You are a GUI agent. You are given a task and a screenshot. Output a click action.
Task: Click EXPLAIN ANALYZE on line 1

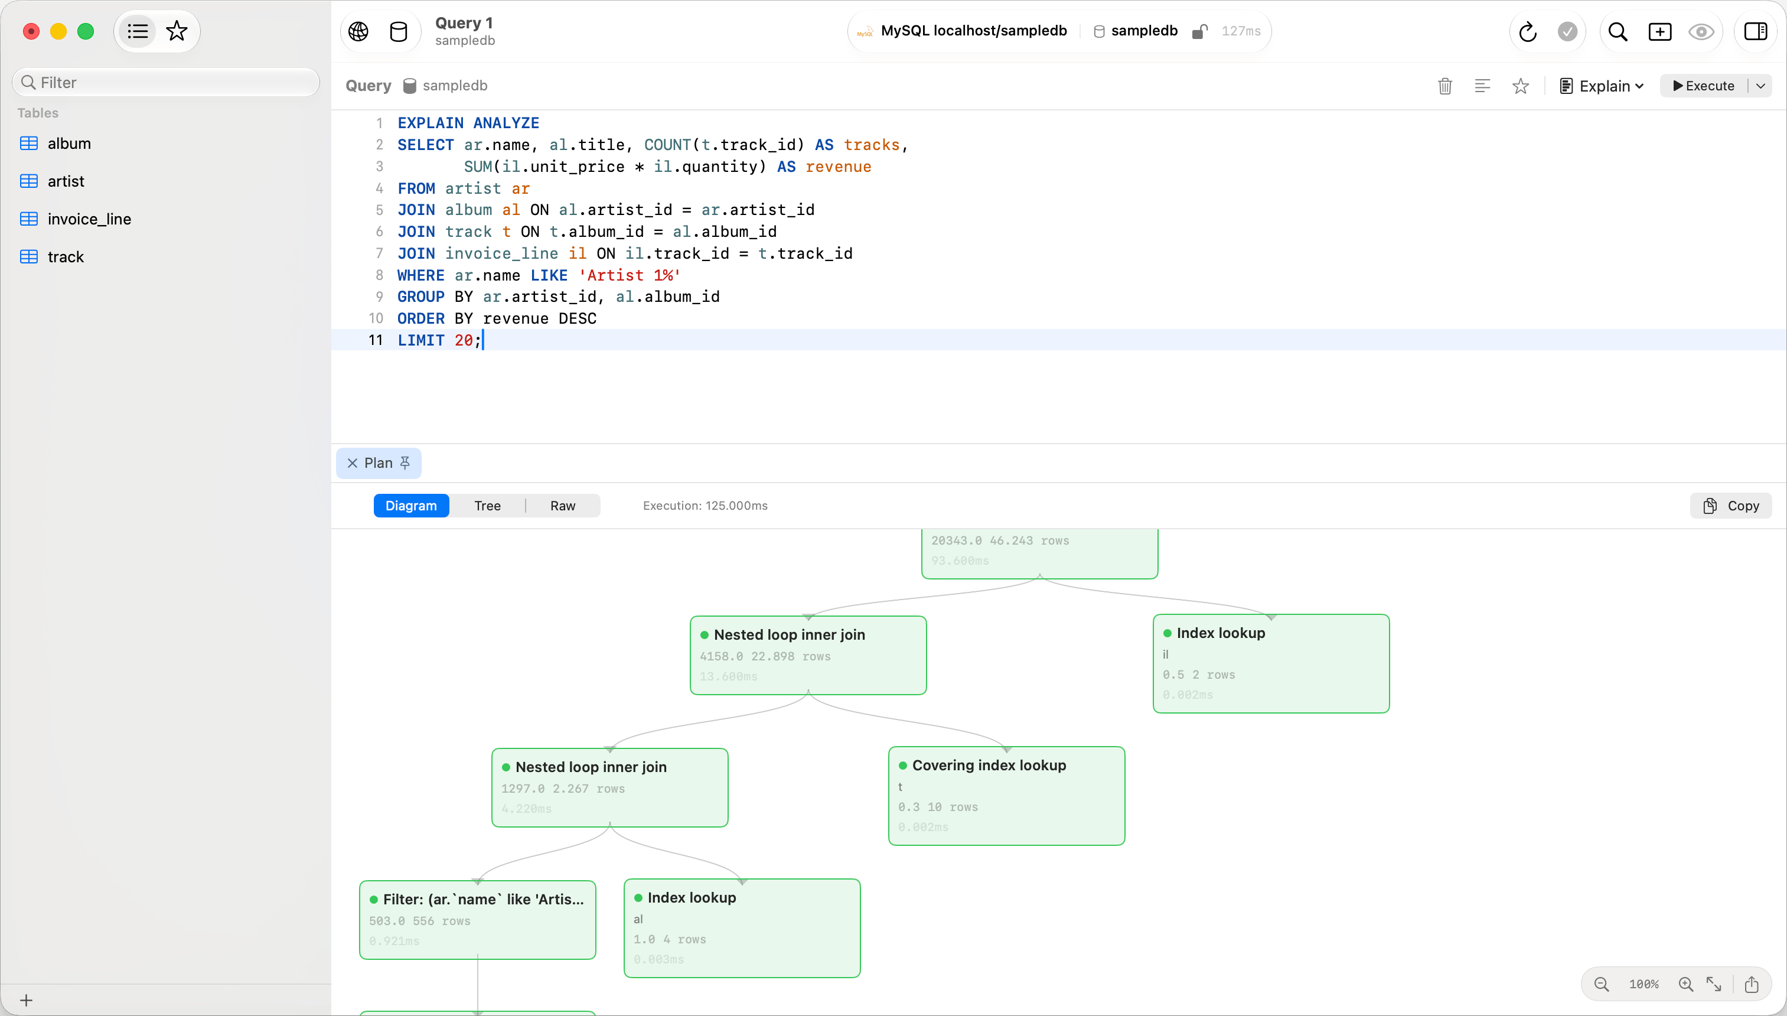[x=468, y=123]
